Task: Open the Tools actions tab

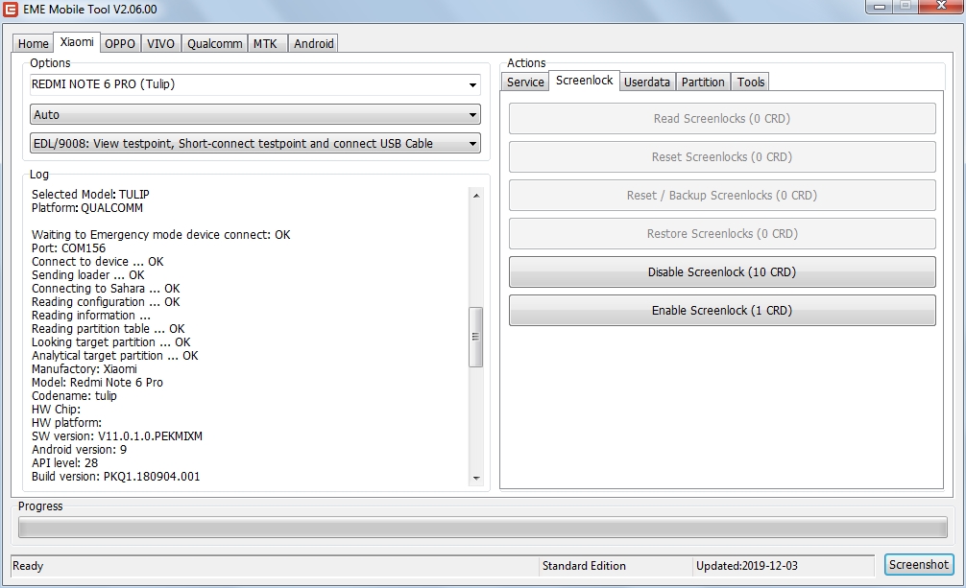Action: 750,82
